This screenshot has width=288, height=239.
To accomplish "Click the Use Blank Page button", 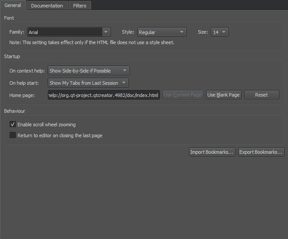I will (224, 95).
